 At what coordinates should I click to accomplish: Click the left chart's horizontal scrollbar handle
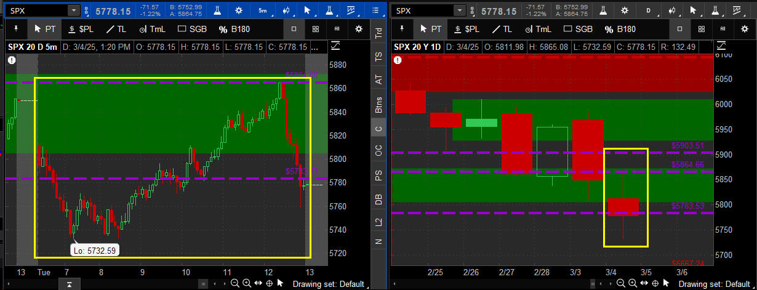(204, 284)
